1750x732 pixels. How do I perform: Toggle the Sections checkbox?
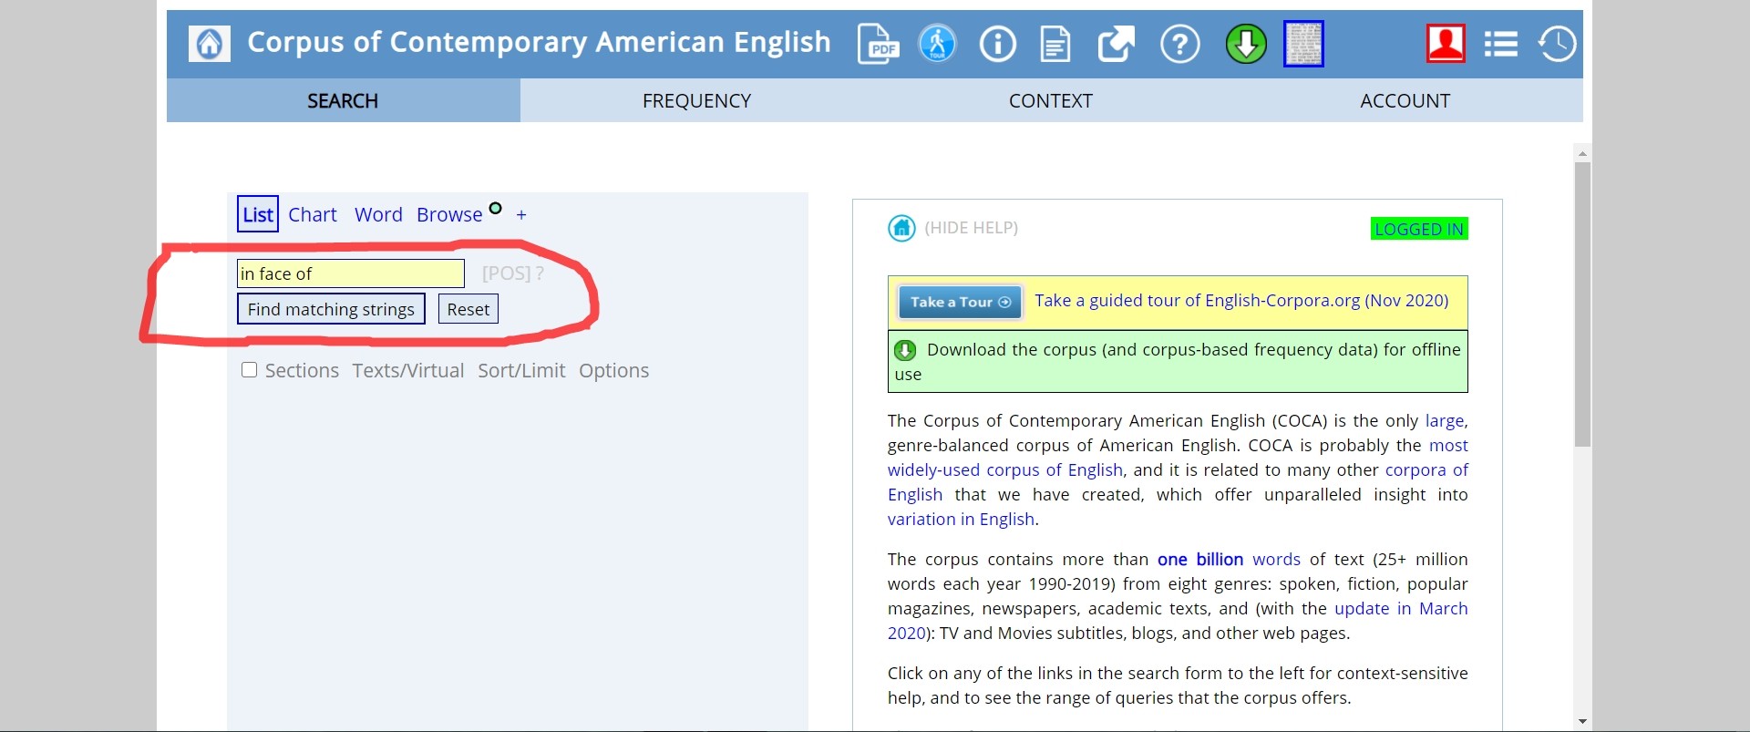[249, 370]
